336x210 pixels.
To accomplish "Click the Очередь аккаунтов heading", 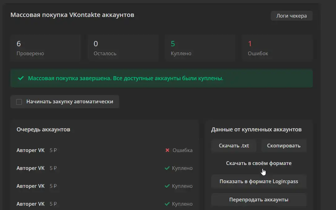I will point(43,130).
